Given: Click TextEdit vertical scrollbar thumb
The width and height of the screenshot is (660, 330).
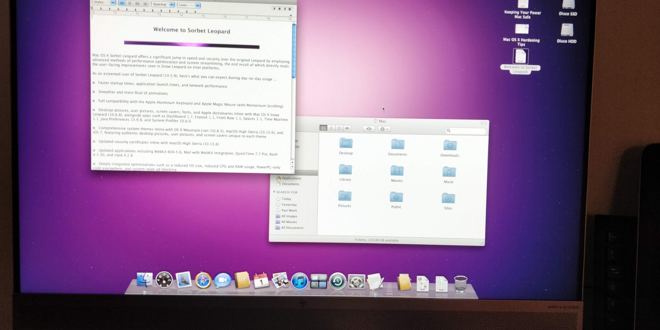Looking at the screenshot, I should tap(294, 51).
